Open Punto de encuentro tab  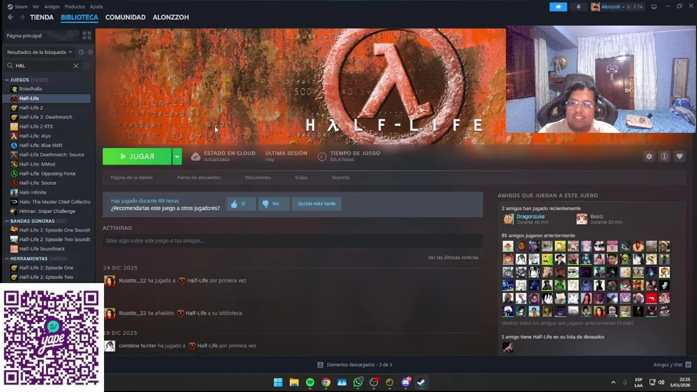coord(199,177)
